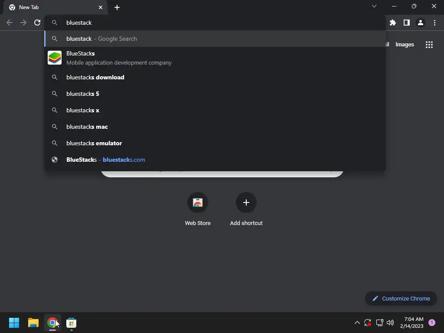Select the 'bluestacks x' suggestion
The height and width of the screenshot is (333, 444).
[x=215, y=110]
